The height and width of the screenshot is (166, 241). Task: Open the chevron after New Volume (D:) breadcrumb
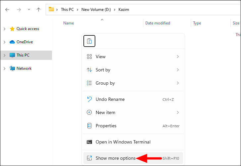(115, 10)
